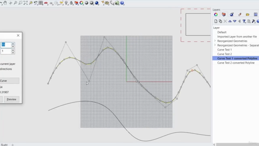Image resolution: width=259 pixels, height=146 pixels.
Task: Click the color wheel Object properties icon
Action: click(x=81, y=3)
